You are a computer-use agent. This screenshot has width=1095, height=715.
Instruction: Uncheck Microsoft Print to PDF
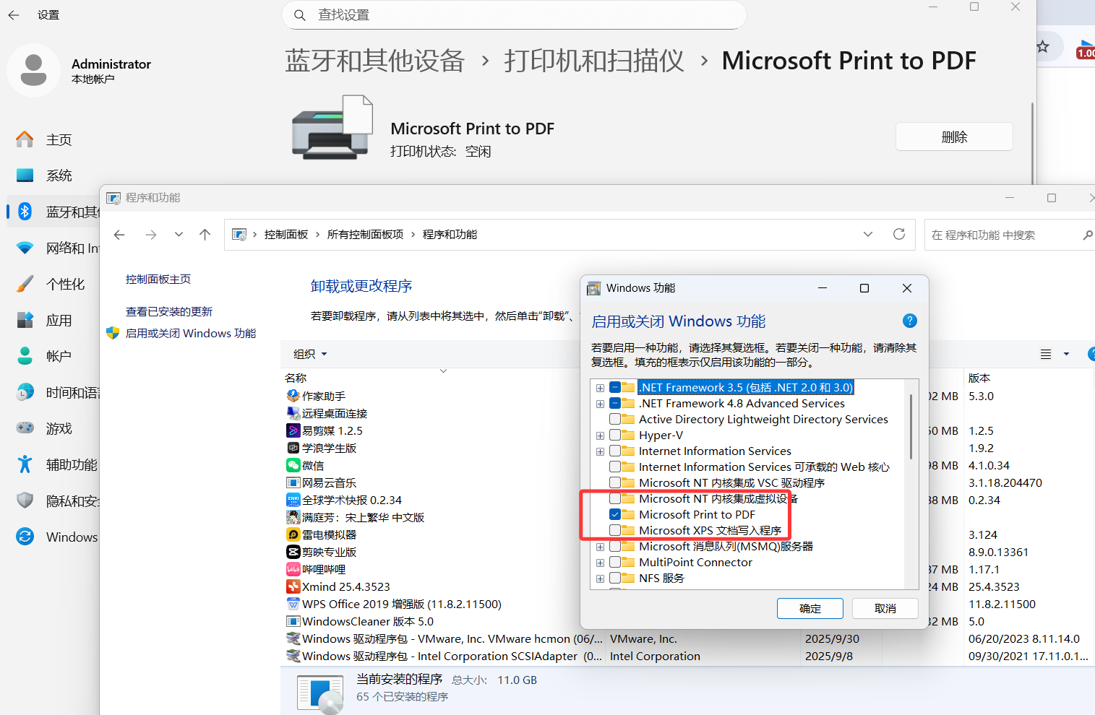point(615,514)
